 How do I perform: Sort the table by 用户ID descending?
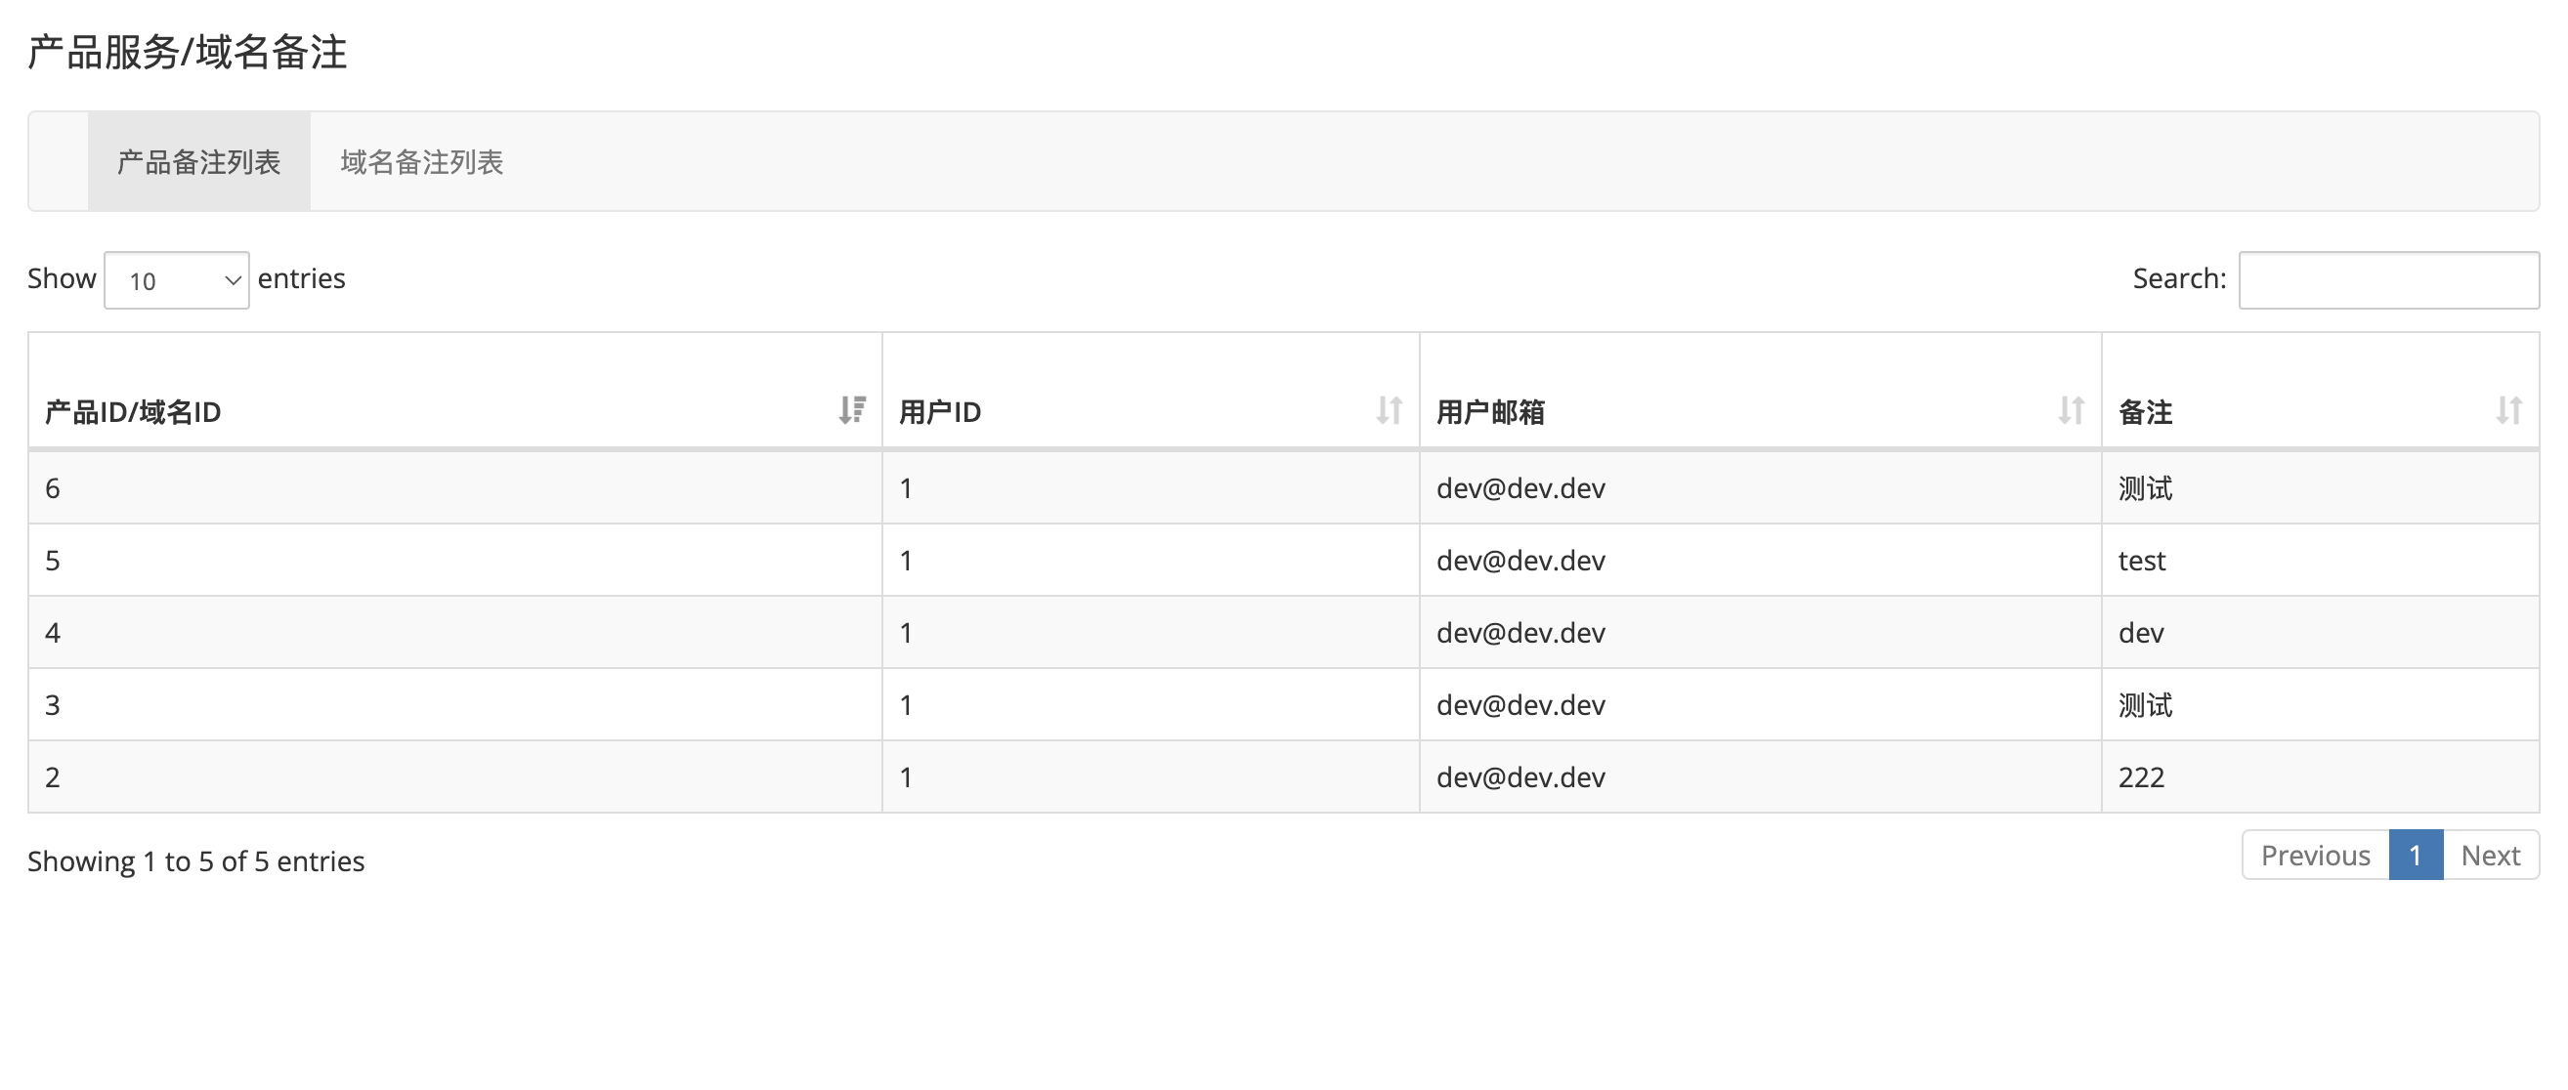(1390, 410)
